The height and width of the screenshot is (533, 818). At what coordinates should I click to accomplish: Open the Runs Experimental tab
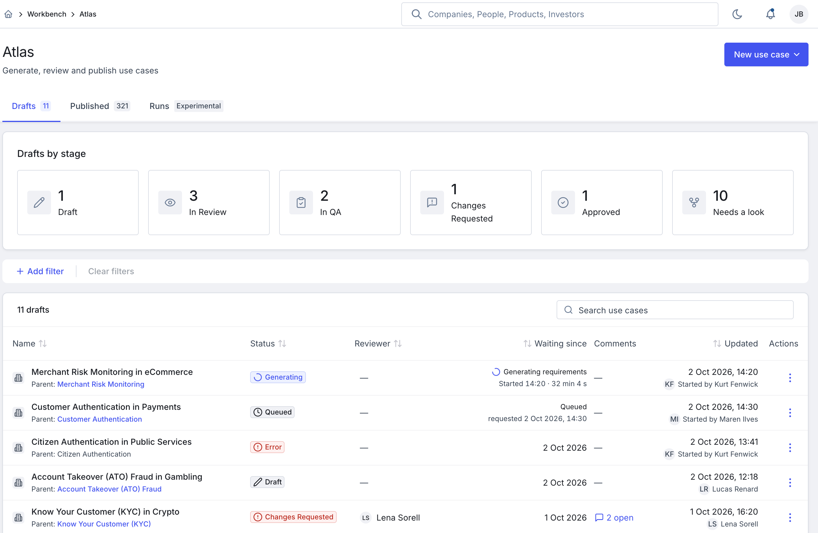(x=186, y=106)
